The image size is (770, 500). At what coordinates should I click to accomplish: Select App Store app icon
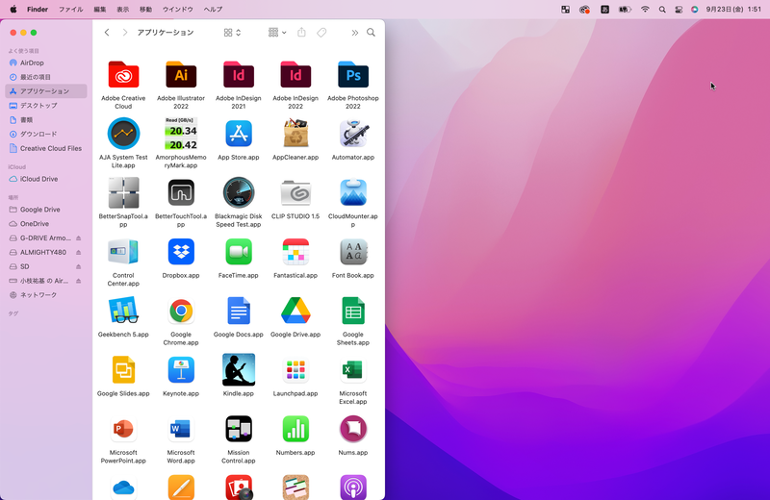238,134
